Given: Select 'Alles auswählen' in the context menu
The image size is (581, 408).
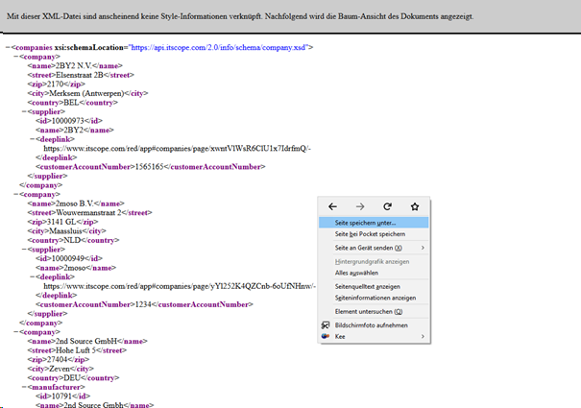Looking at the screenshot, I should (374, 273).
